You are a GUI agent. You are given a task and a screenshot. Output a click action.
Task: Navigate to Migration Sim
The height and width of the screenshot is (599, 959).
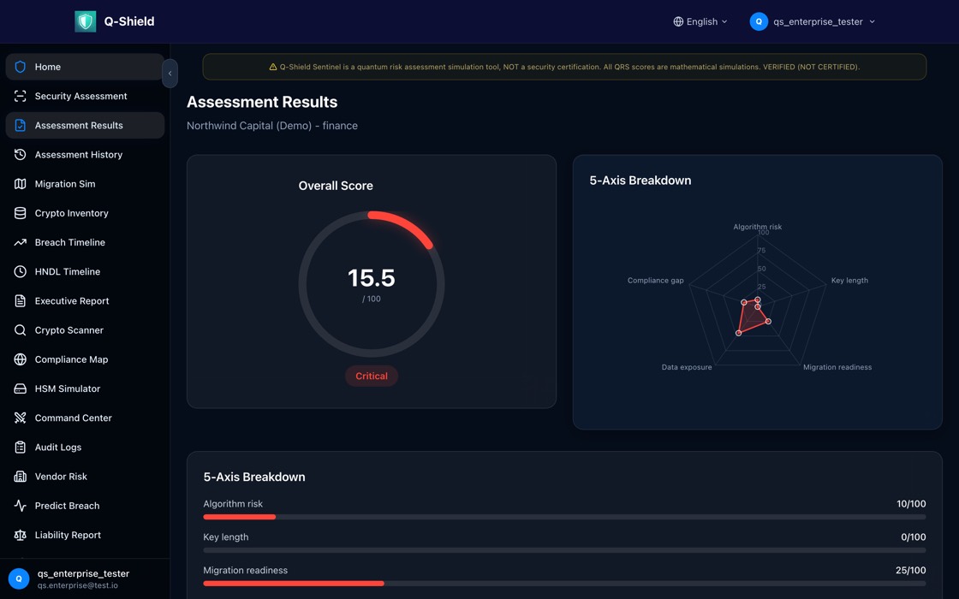coord(85,184)
